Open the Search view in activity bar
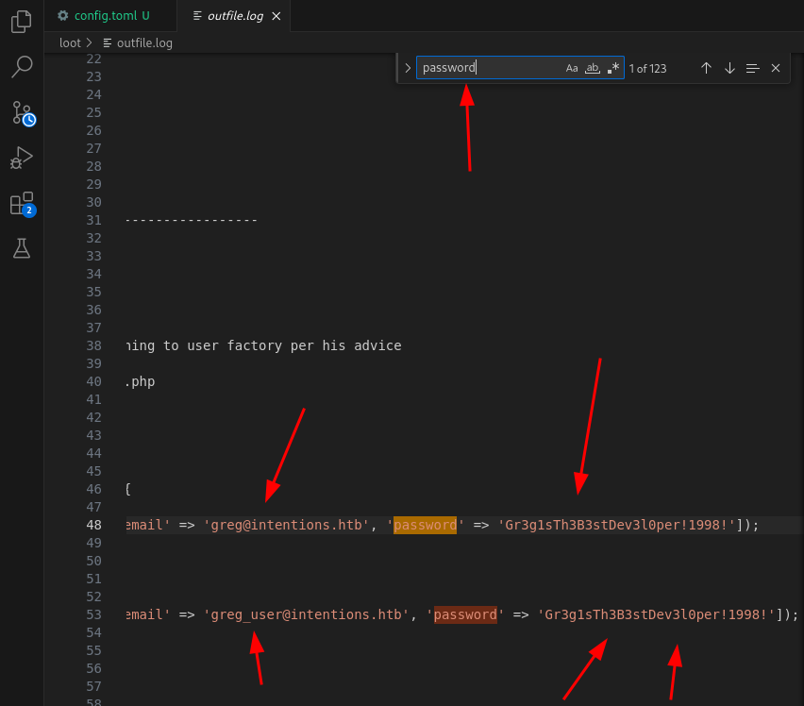The width and height of the screenshot is (804, 706). (21, 67)
